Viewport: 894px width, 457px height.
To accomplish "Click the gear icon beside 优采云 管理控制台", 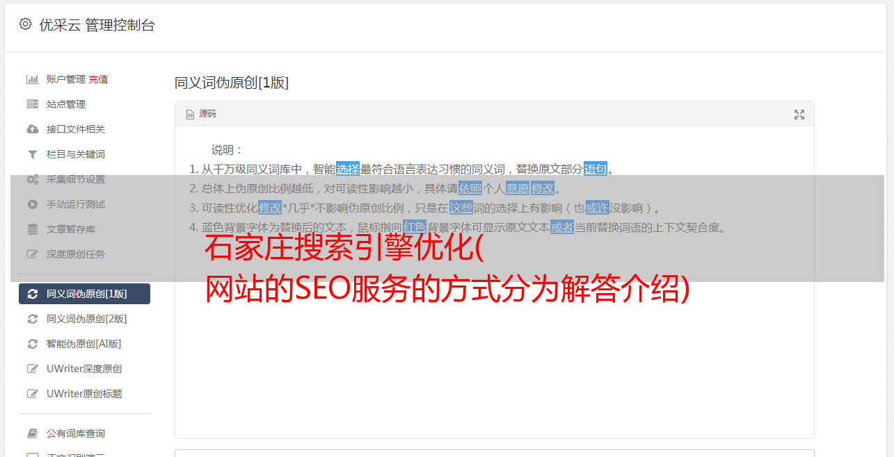I will pyautogui.click(x=26, y=24).
